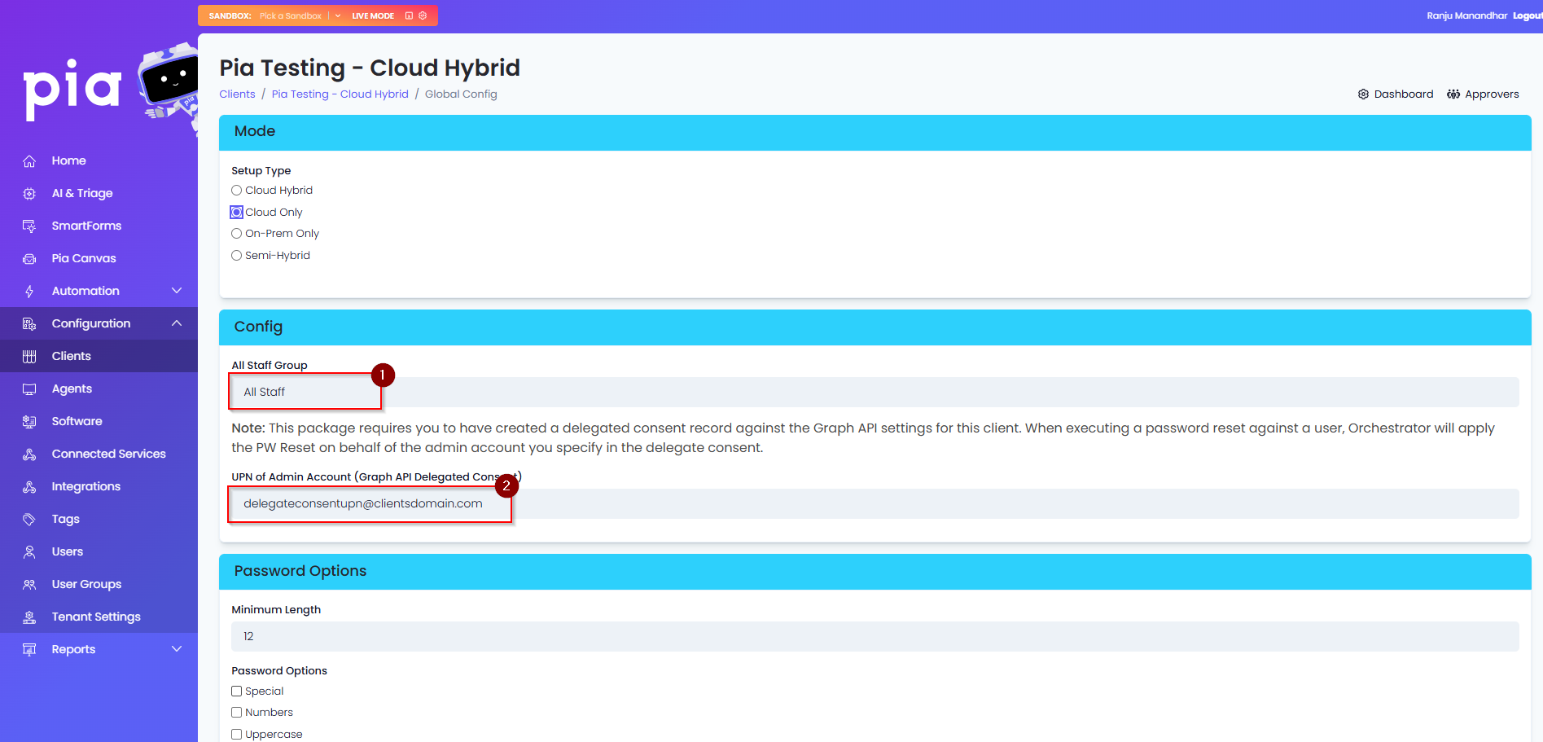Open the Dashboard link
The image size is (1543, 742).
(x=1396, y=94)
